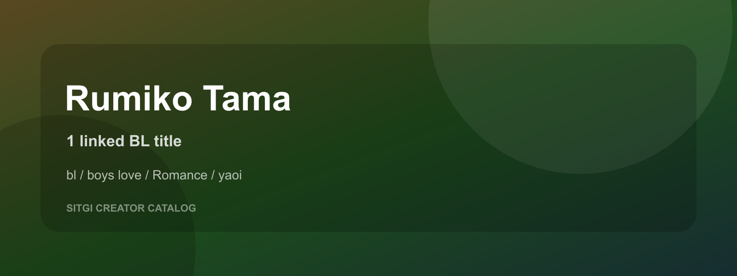Click the word 'CREATOR' in the footer label

coord(120,208)
